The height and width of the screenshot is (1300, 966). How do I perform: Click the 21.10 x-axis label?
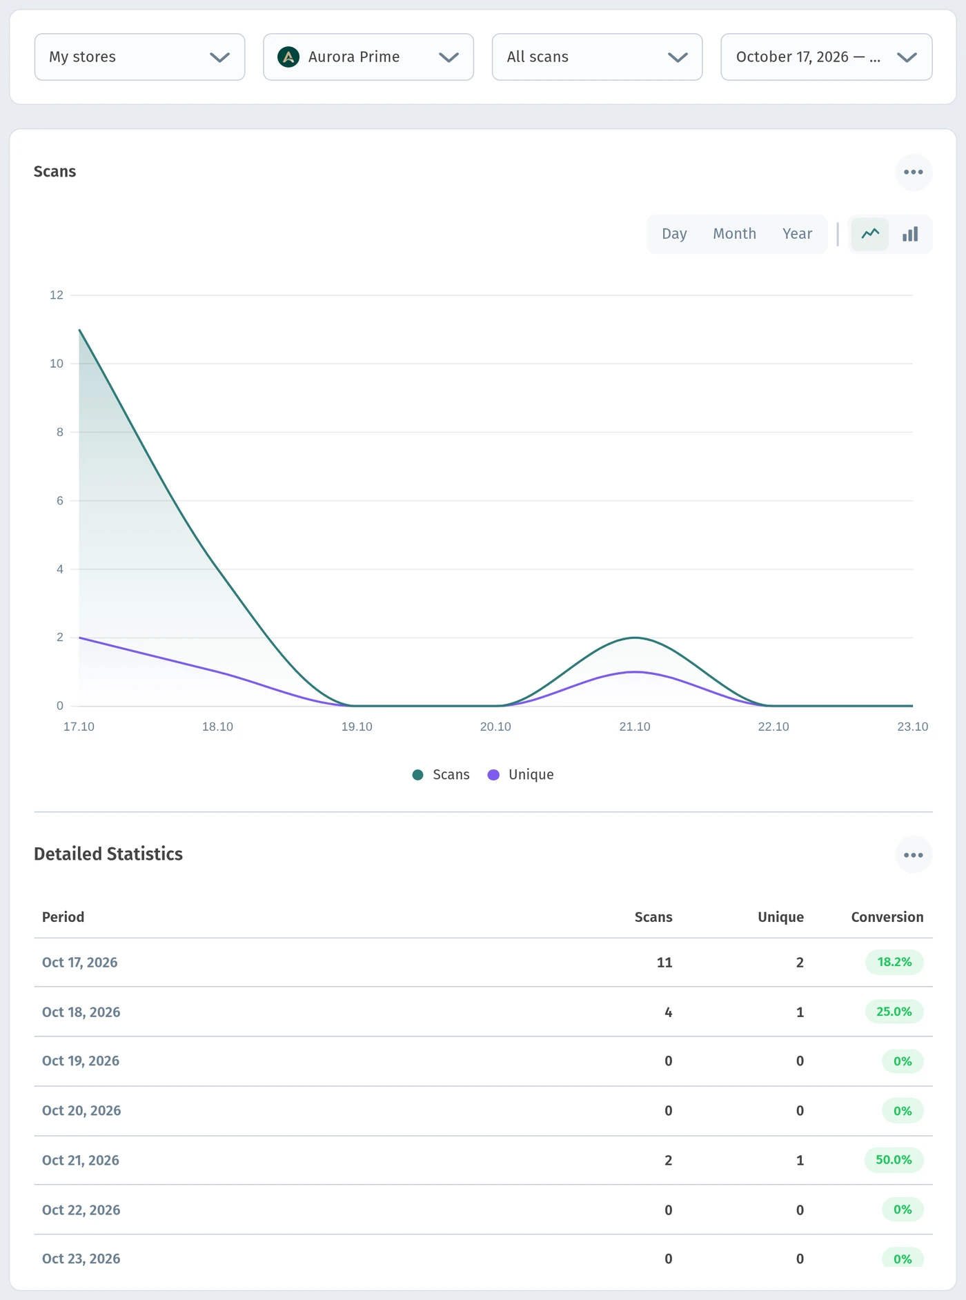(x=635, y=727)
